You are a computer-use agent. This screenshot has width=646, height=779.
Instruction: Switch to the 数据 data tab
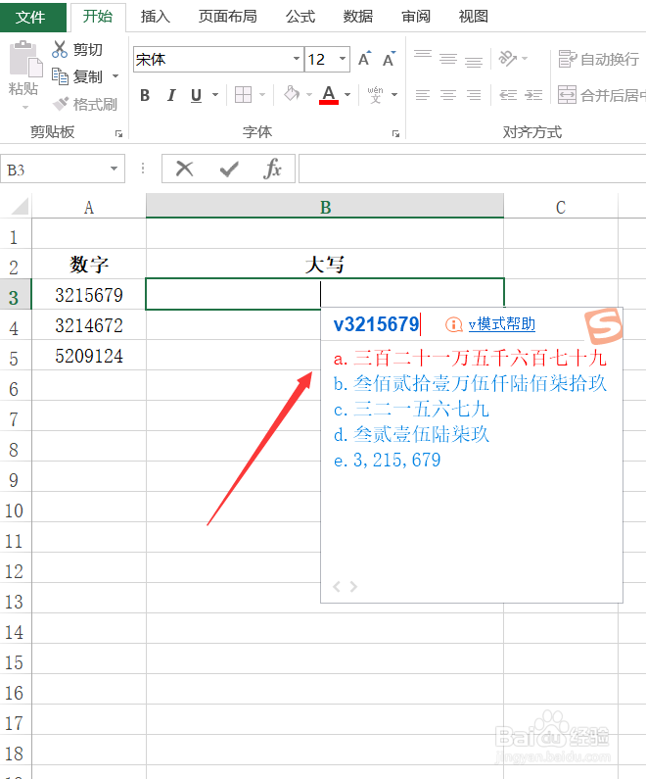(x=357, y=17)
